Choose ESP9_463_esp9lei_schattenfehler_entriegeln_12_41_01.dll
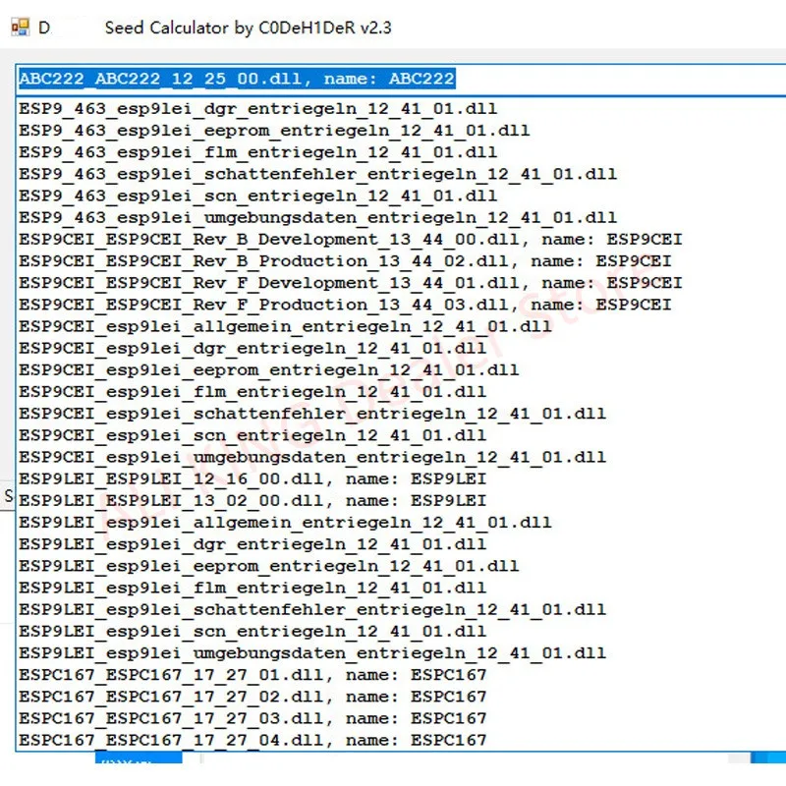The height and width of the screenshot is (786, 786). tap(317, 174)
